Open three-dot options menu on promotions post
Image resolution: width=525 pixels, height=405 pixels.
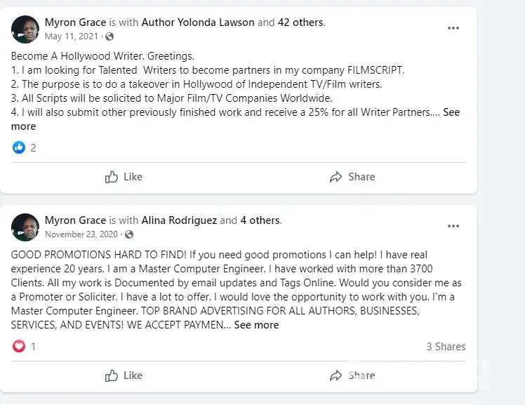(453, 226)
